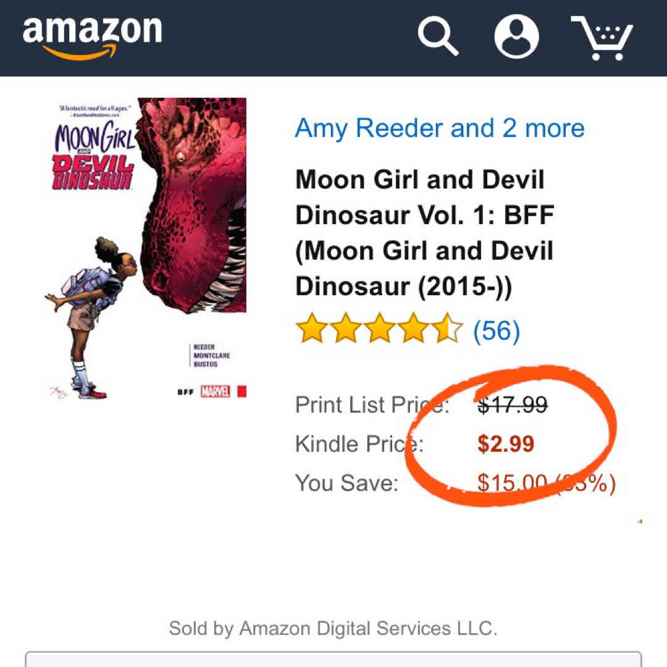Click 'Sold by Amazon Digital Services LLC' text
This screenshot has height=667, width=667.
pyautogui.click(x=333, y=629)
